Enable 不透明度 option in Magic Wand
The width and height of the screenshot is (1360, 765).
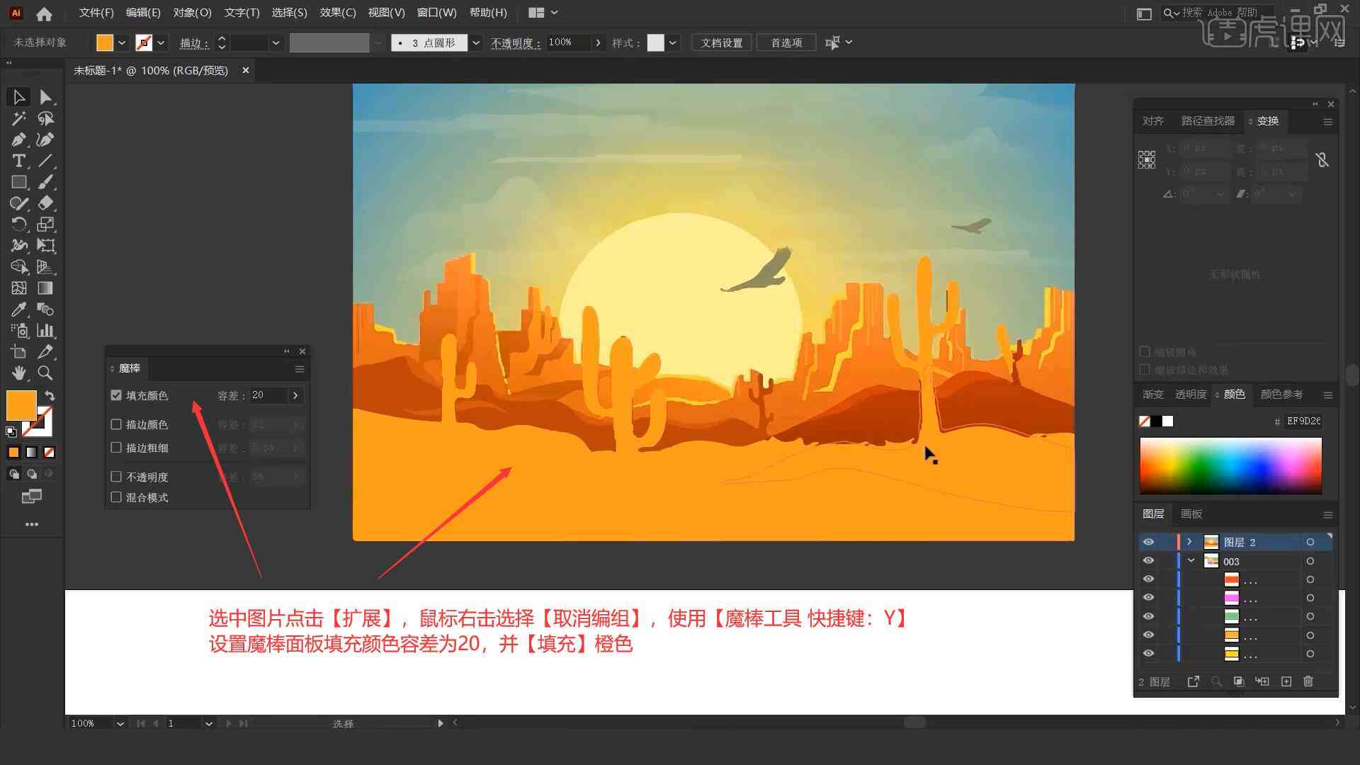pos(118,477)
